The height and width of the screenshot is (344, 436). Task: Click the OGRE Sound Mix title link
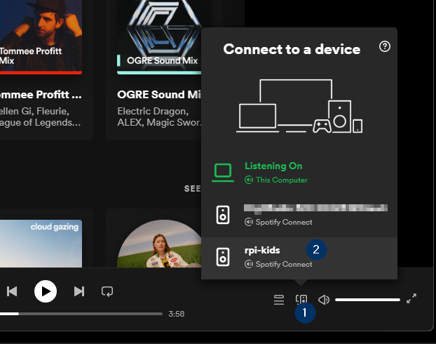click(160, 94)
